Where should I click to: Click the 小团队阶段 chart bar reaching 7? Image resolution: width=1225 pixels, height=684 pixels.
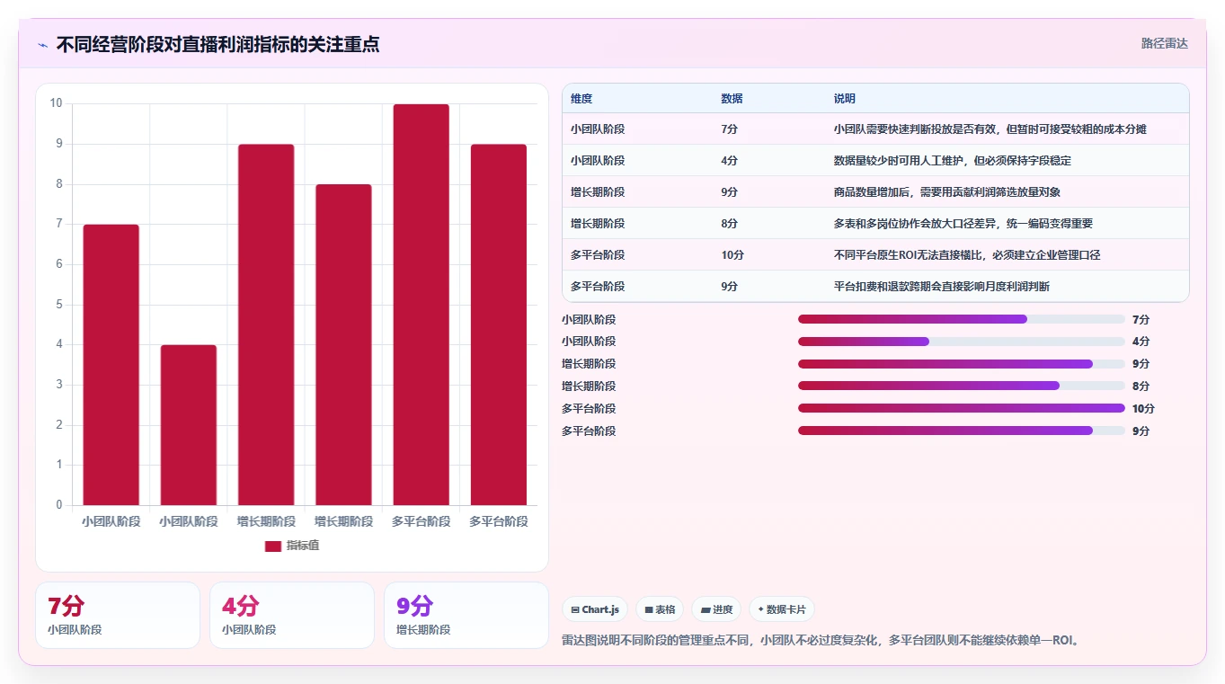pyautogui.click(x=111, y=365)
